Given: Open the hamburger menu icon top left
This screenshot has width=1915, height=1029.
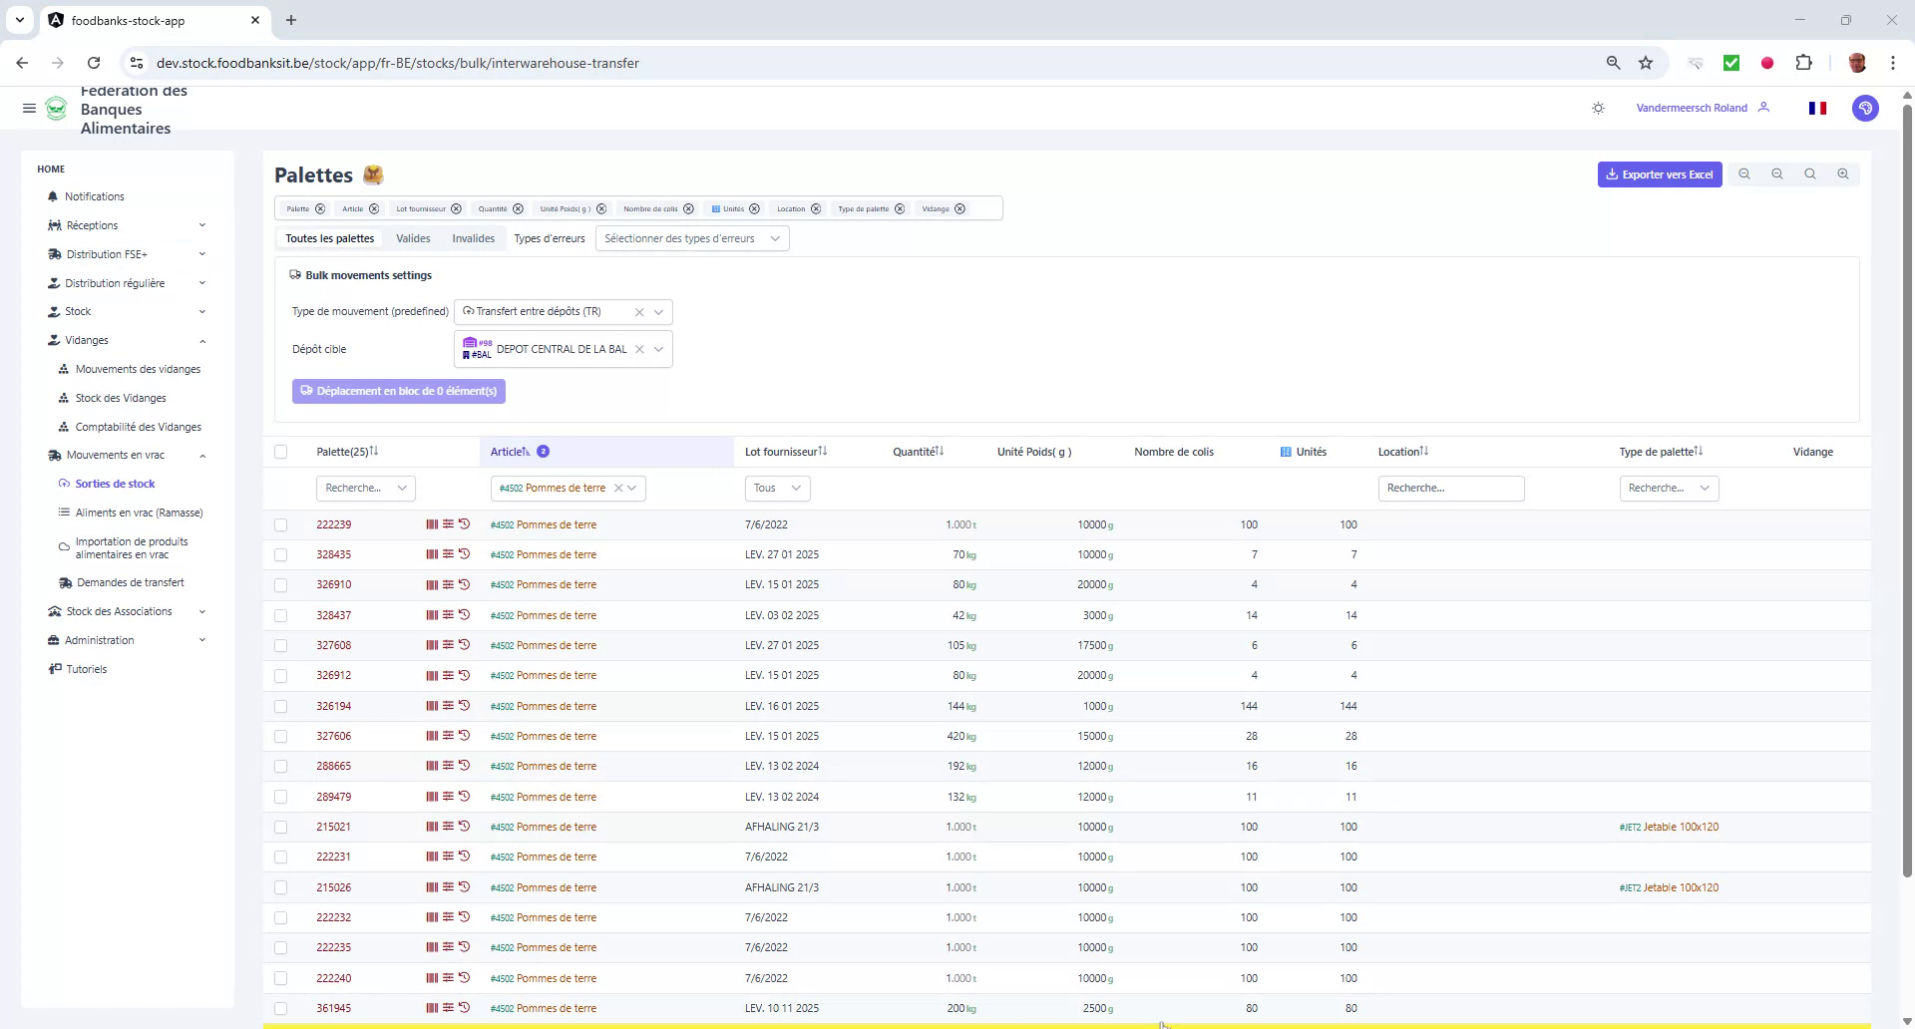Looking at the screenshot, I should [29, 108].
